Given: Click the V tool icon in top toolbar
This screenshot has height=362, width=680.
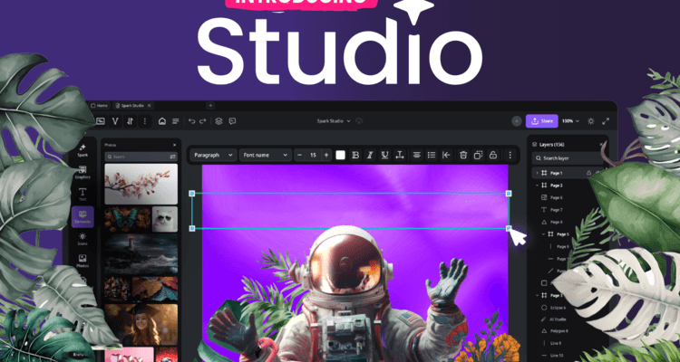Looking at the screenshot, I should point(115,121).
